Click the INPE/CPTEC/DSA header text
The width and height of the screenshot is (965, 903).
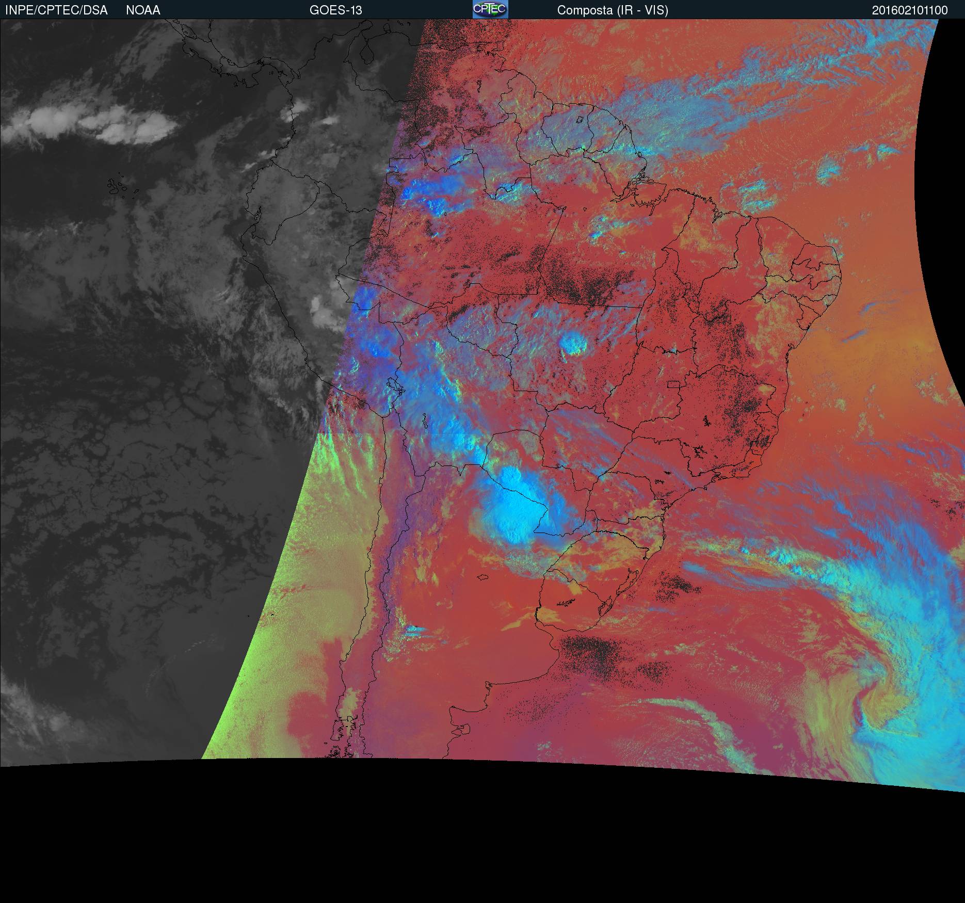coord(56,10)
